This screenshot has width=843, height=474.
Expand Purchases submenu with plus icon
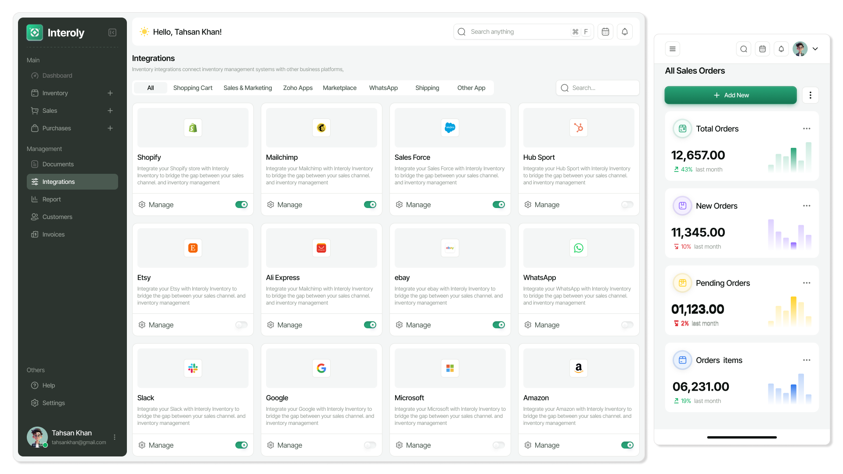(110, 128)
